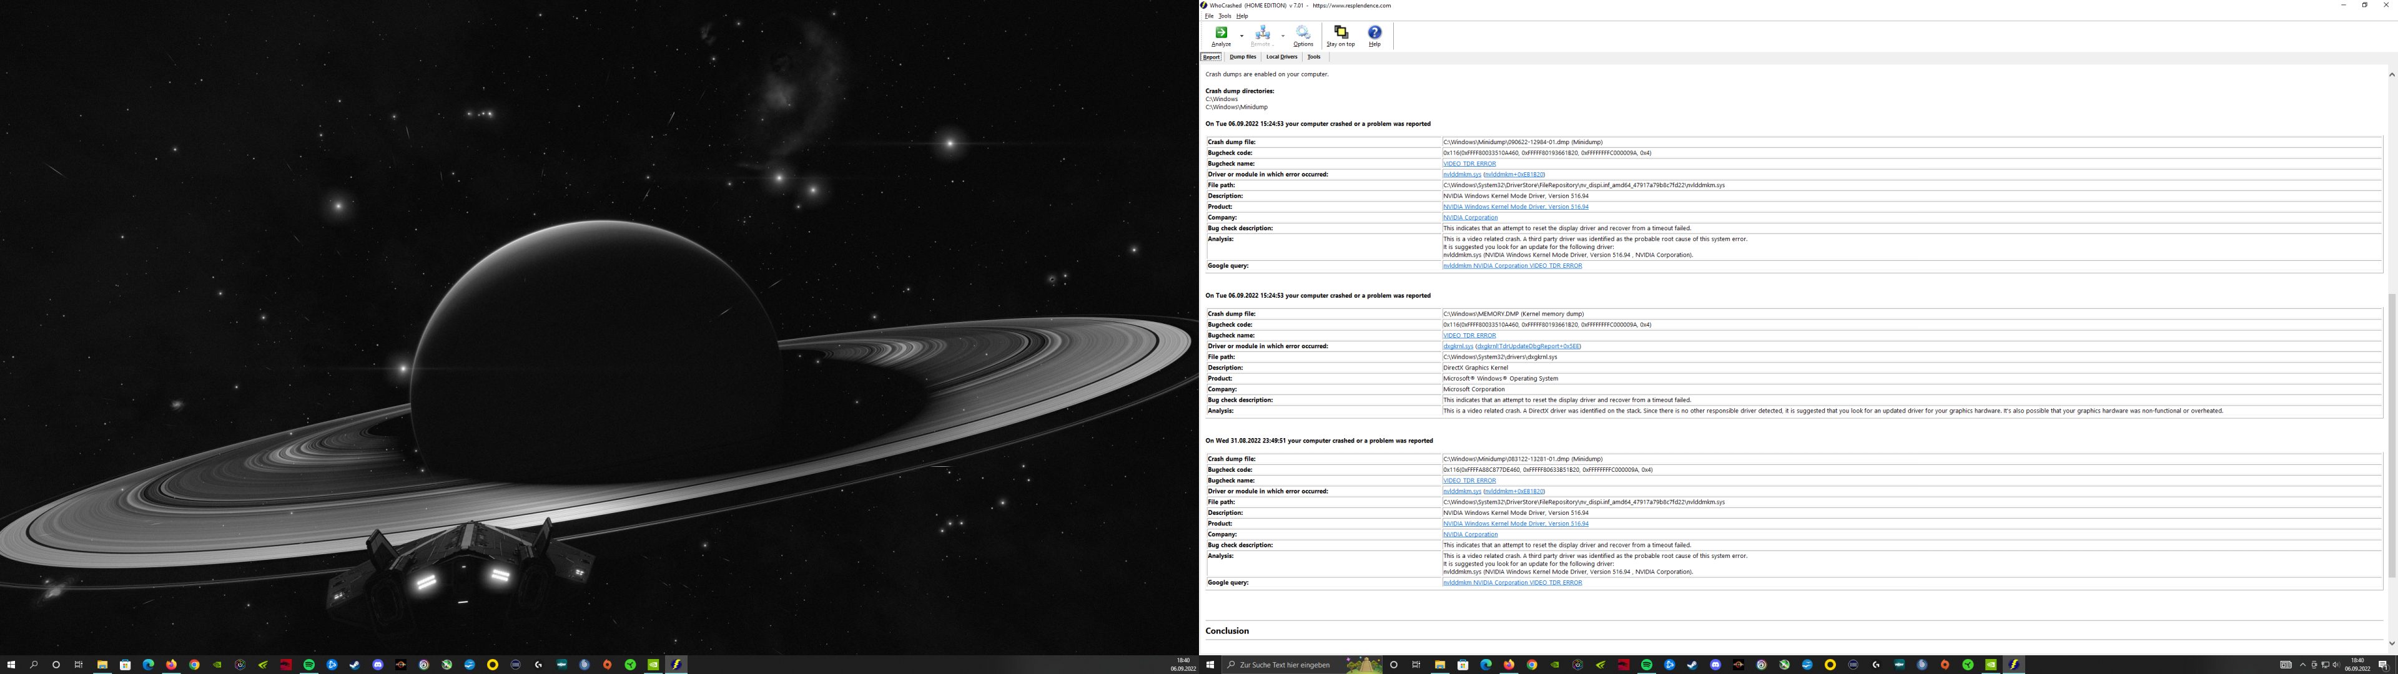The width and height of the screenshot is (2398, 674).
Task: Show hidden system tray icons chevron
Action: [2303, 665]
